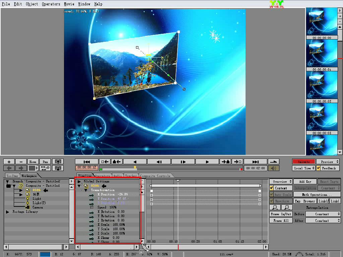Click the zoom in plus button
The width and height of the screenshot is (343, 257).
click(x=9, y=162)
